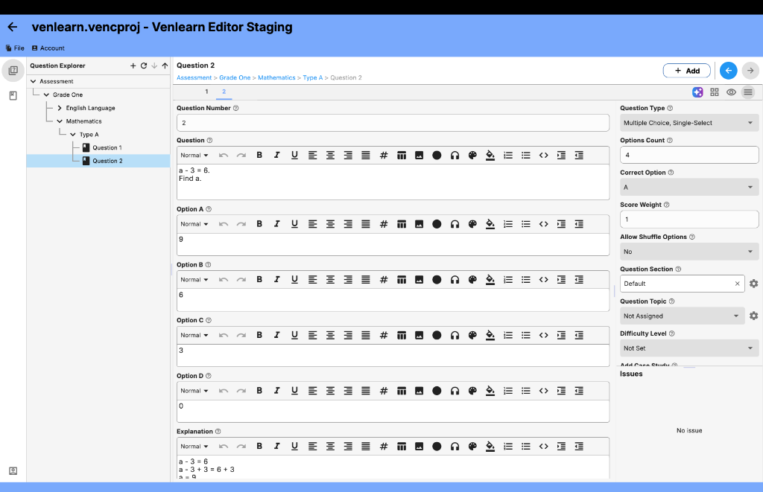Screen dimensions: 763x492
Task: Click the Add button
Action: tap(686, 69)
